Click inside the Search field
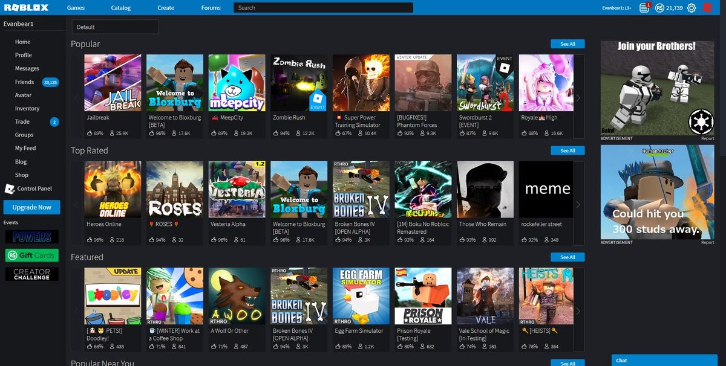This screenshot has width=726, height=366. (323, 8)
